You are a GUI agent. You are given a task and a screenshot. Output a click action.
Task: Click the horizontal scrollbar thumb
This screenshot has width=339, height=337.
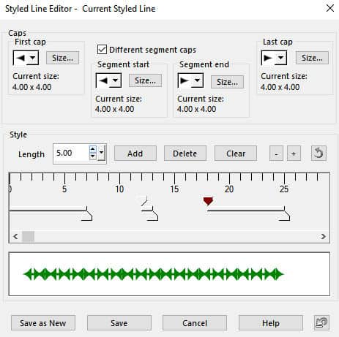tap(28, 236)
